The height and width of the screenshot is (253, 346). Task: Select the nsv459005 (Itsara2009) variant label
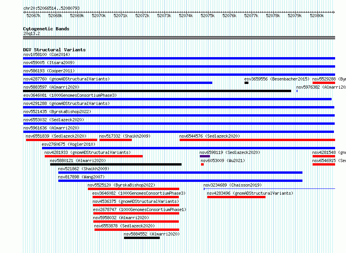pyautogui.click(x=49, y=63)
